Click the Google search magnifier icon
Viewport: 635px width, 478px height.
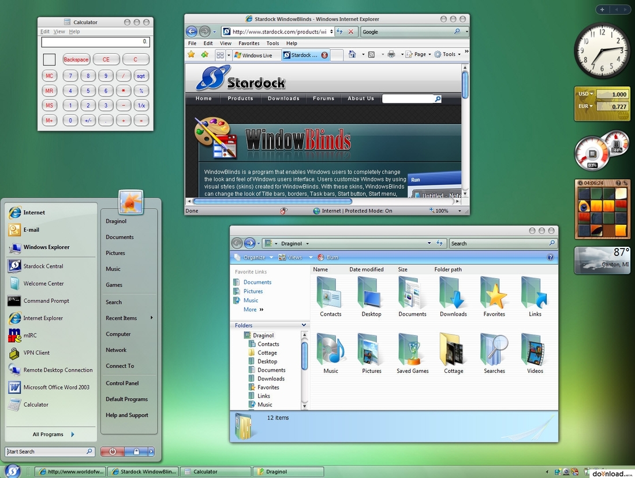(x=457, y=31)
